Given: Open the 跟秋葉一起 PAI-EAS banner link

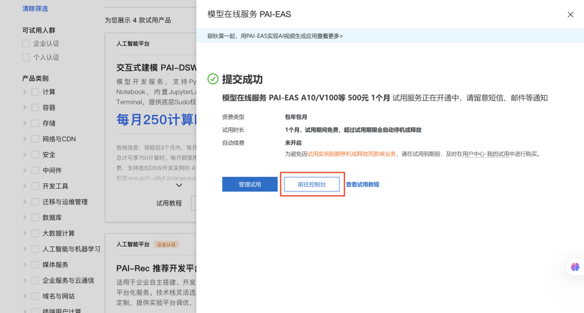Looking at the screenshot, I should pyautogui.click(x=275, y=36).
